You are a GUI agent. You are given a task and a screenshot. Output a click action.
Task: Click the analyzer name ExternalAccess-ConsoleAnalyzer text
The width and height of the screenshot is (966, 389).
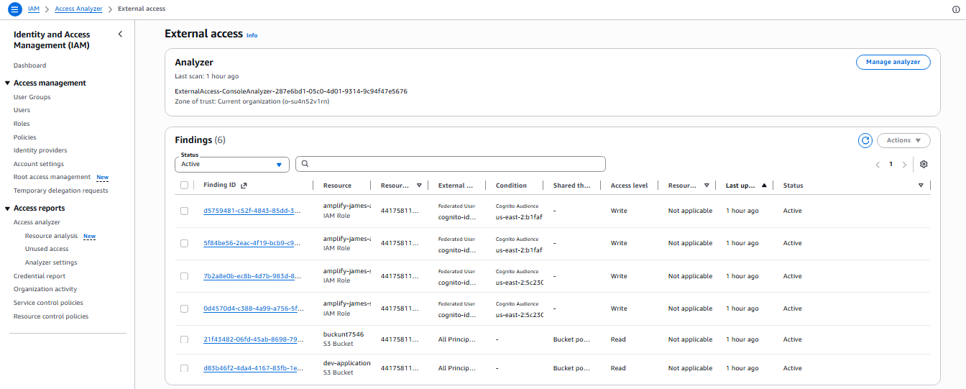click(291, 91)
